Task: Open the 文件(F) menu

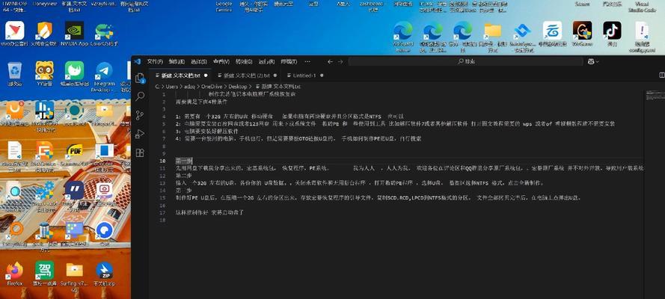Action: click(155, 62)
